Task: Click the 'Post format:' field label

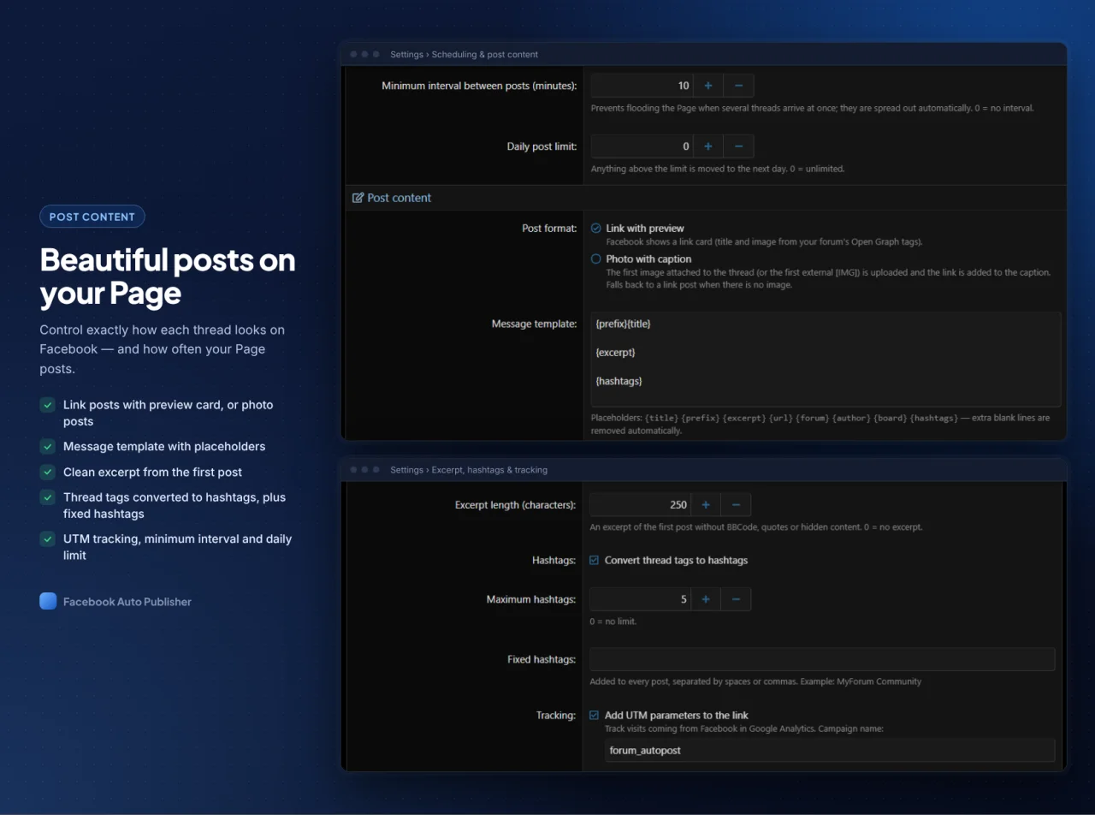Action: coord(549,229)
